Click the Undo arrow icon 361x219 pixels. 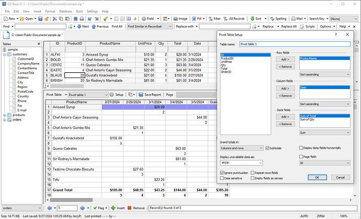pos(90,19)
